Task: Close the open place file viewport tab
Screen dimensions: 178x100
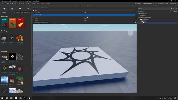Action: coord(49,22)
